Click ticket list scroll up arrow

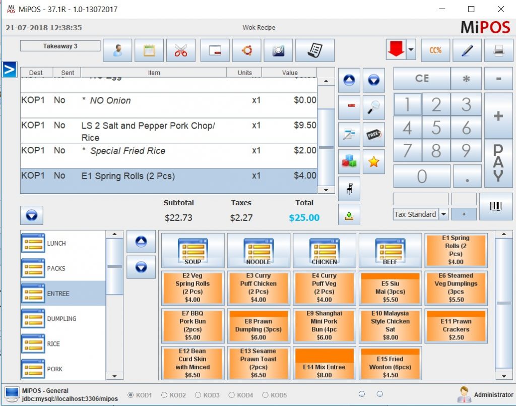pos(326,81)
